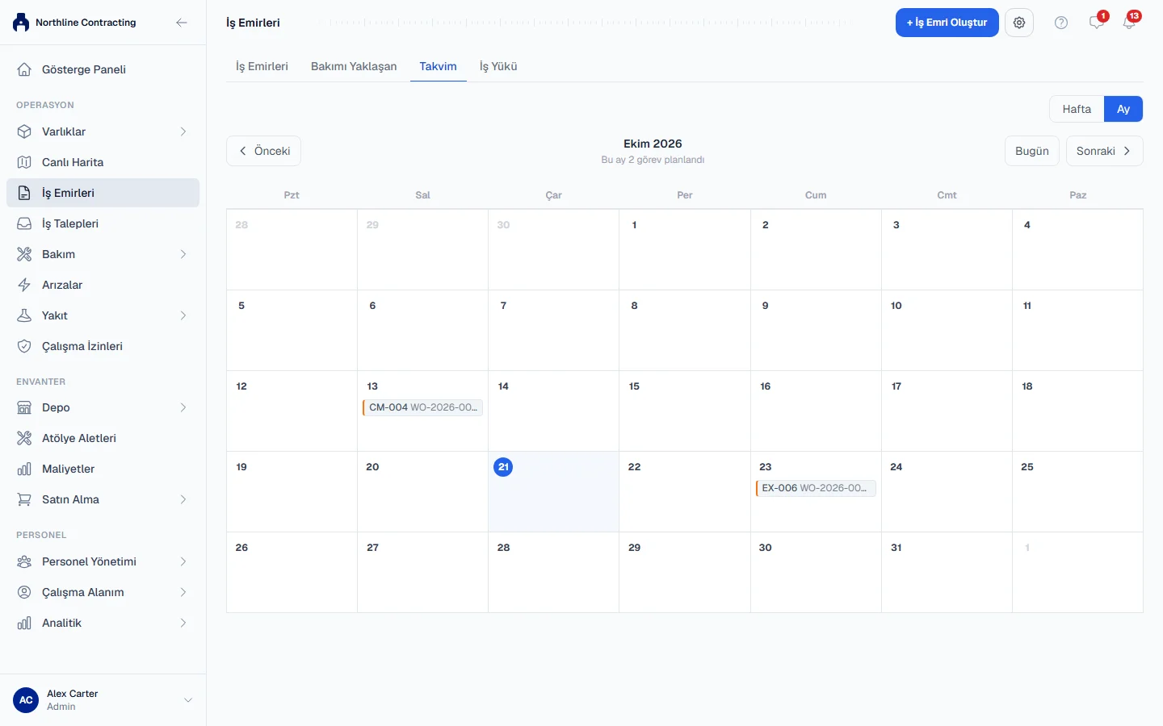
Task: Click the Bakım tools icon
Action: pyautogui.click(x=24, y=254)
